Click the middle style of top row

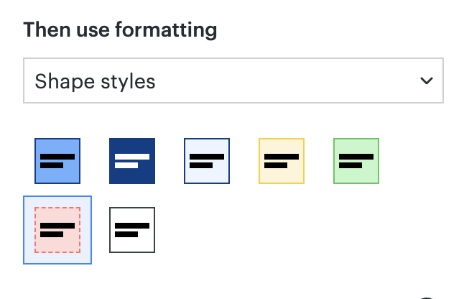click(x=207, y=161)
